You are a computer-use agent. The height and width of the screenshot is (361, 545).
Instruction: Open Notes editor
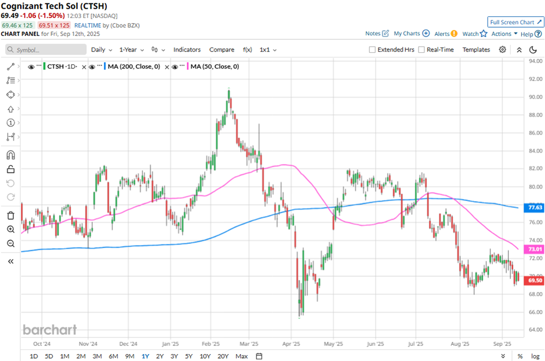point(377,34)
